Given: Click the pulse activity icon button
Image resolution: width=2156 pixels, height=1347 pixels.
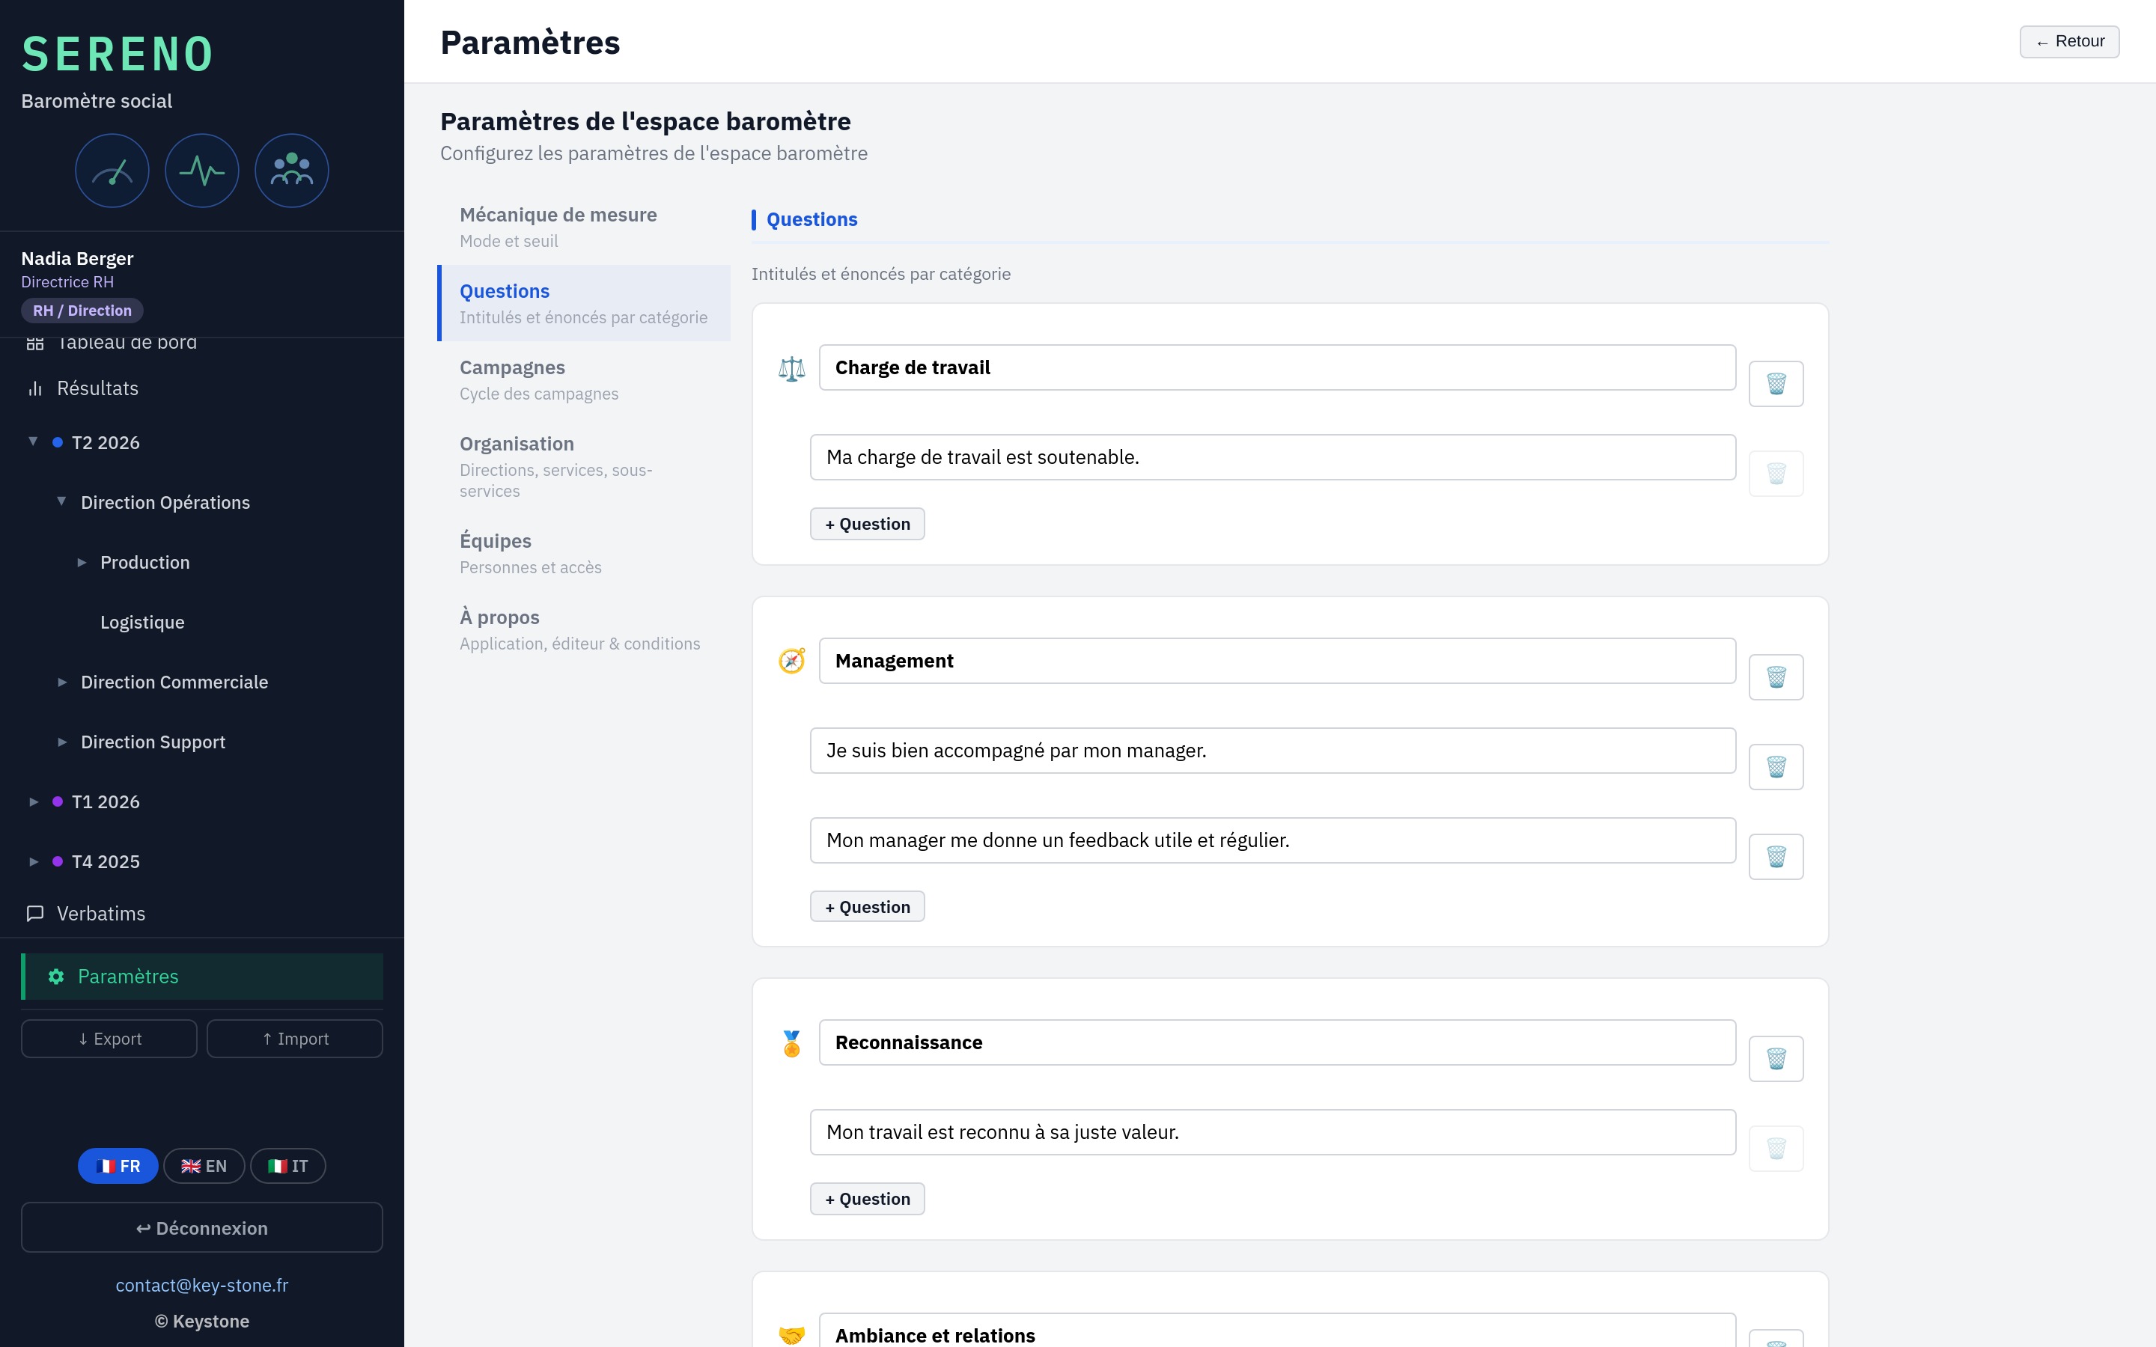Looking at the screenshot, I should [202, 170].
